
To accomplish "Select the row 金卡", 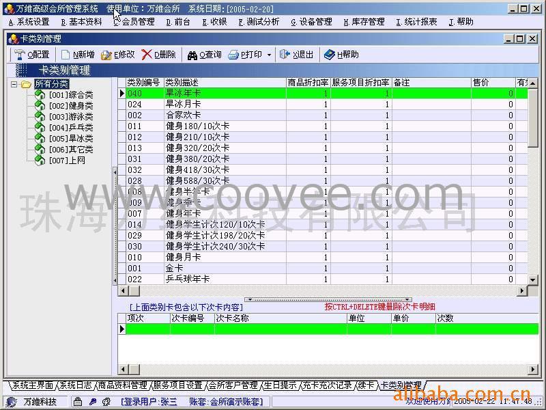I will point(323,269).
